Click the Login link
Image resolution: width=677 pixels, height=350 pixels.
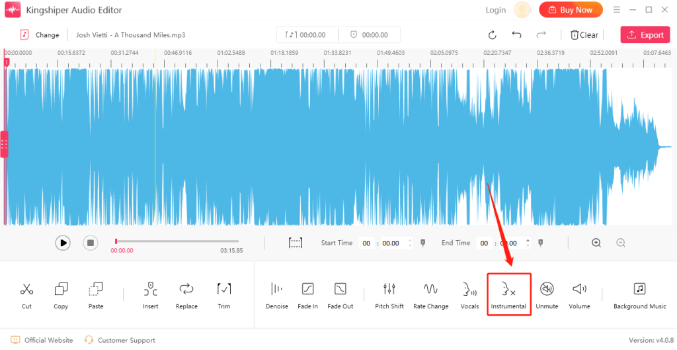(496, 10)
